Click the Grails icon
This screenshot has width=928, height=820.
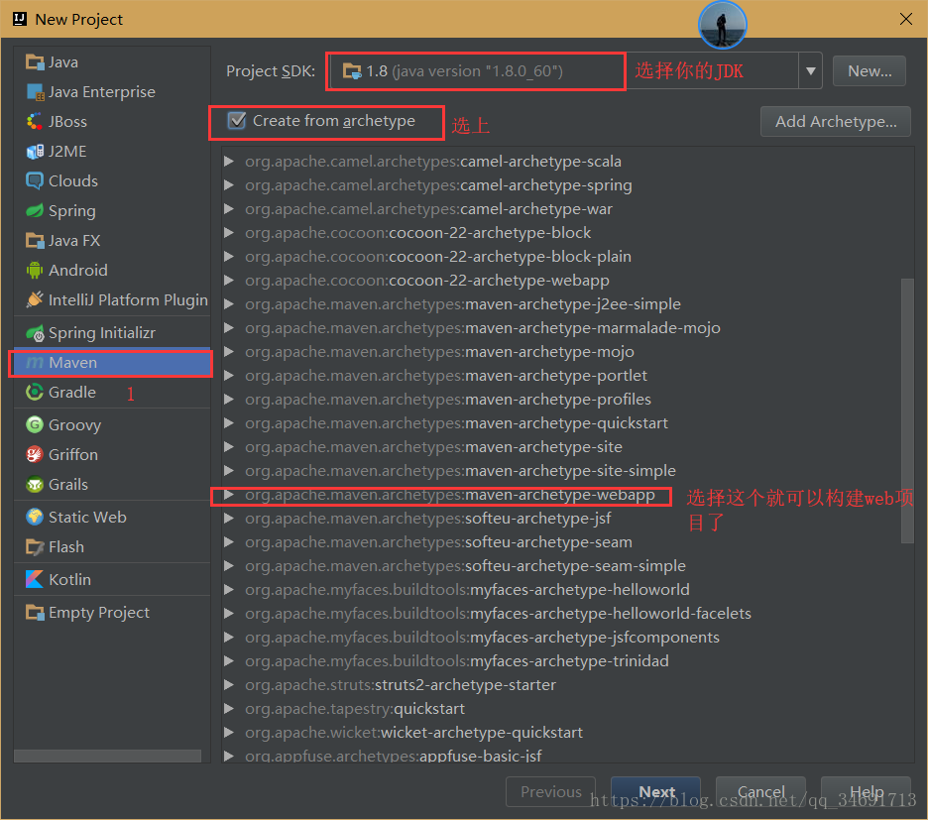click(35, 484)
